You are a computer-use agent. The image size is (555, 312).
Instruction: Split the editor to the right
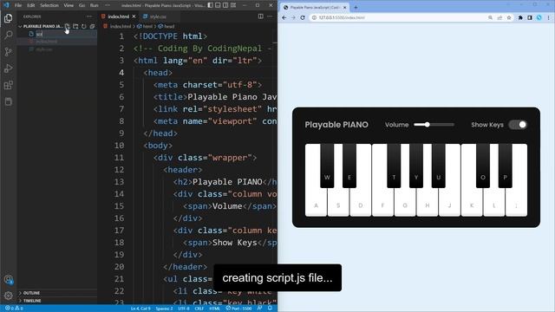pos(260,16)
